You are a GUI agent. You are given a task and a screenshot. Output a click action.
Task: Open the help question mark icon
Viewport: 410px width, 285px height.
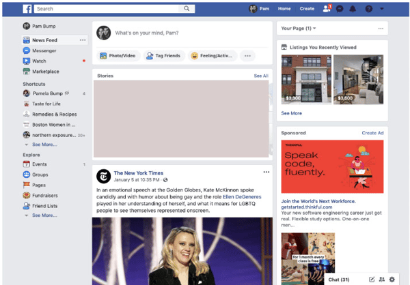pyautogui.click(x=369, y=9)
